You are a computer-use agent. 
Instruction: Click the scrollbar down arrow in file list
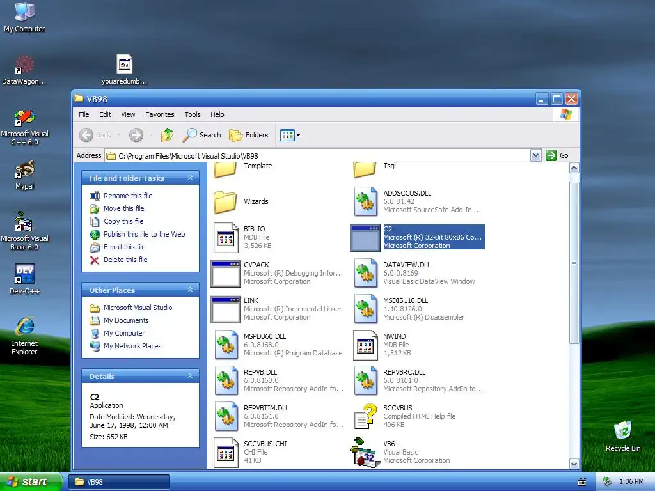(x=574, y=464)
